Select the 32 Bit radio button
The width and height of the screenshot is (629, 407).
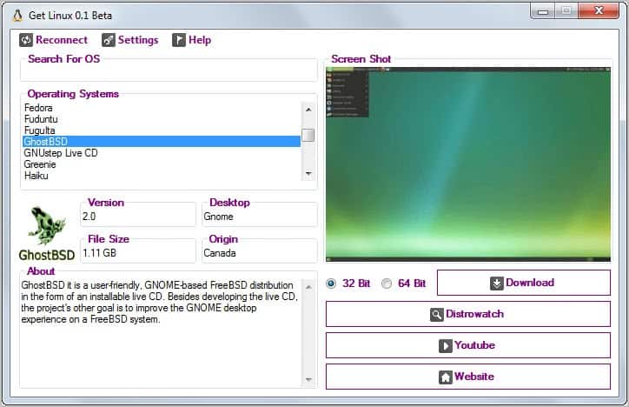click(x=331, y=284)
